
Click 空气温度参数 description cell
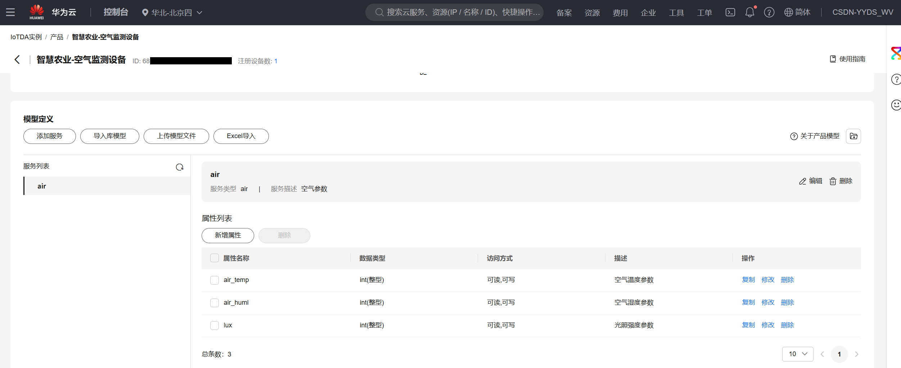point(634,280)
